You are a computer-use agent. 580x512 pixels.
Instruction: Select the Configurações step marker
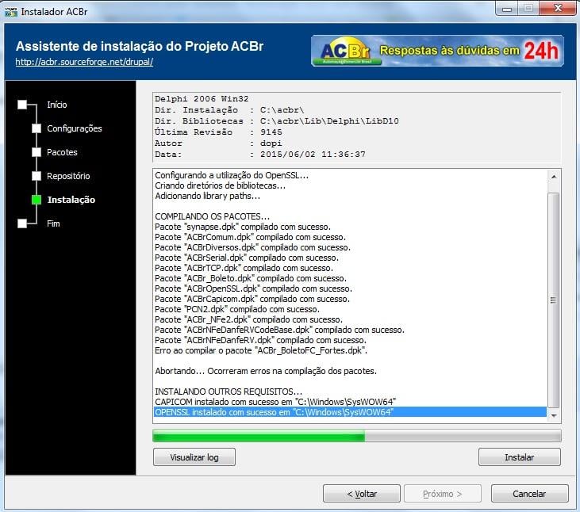pos(36,128)
